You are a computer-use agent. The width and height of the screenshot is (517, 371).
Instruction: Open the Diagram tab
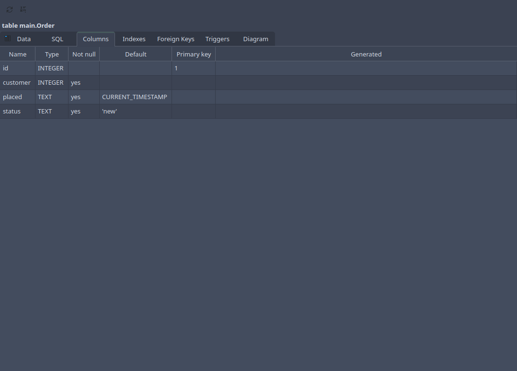[x=256, y=39]
